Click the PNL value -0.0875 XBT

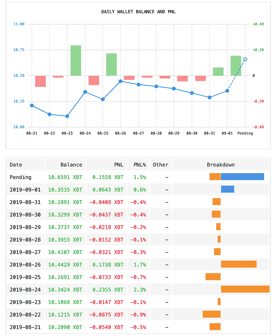point(106,315)
